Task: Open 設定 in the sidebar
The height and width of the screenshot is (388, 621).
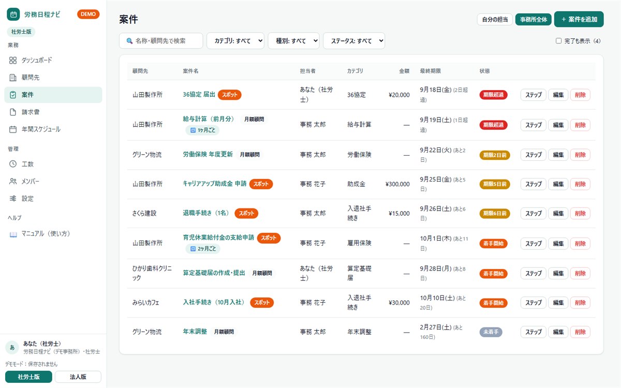Action: [x=53, y=199]
